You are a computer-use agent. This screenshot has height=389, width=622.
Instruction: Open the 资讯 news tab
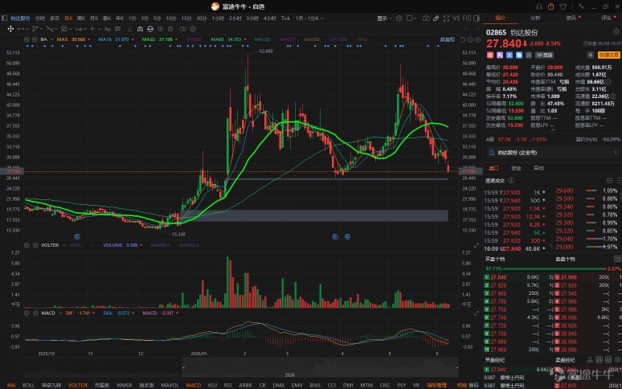(x=571, y=18)
